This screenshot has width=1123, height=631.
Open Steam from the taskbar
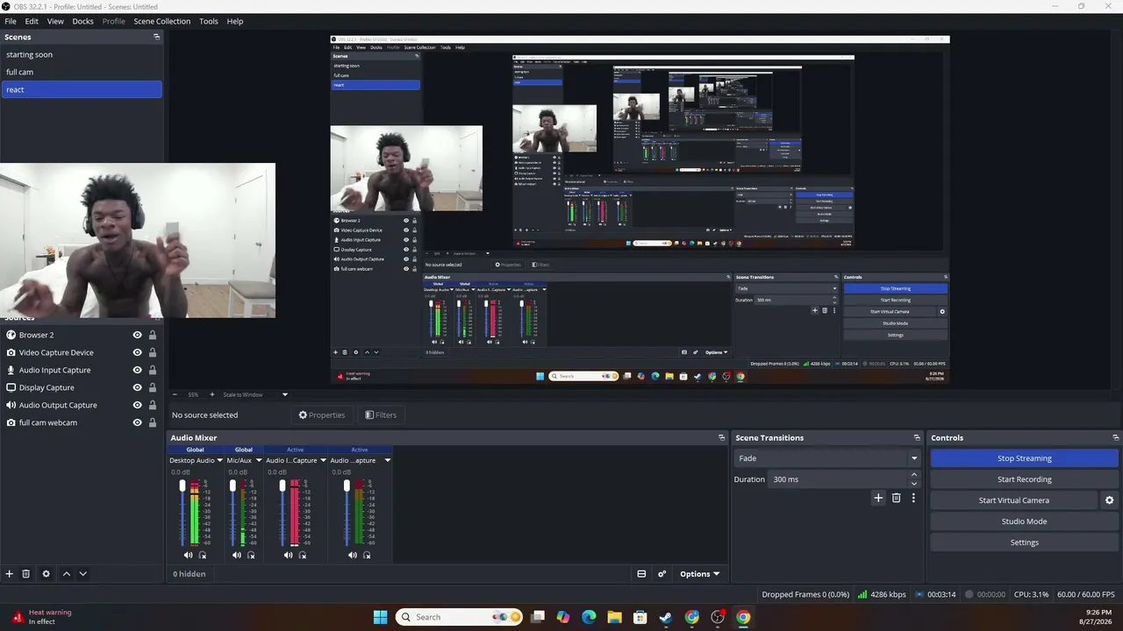coord(666,617)
